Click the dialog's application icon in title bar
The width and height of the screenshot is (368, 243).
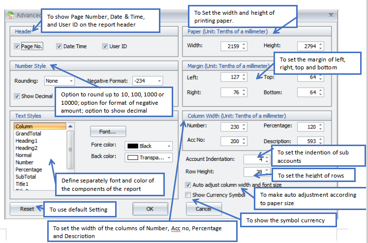[x=10, y=15]
